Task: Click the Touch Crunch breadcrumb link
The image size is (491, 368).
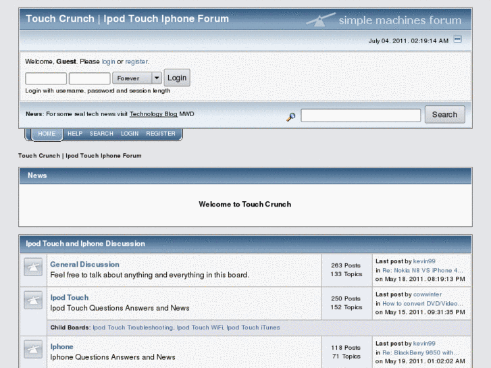Action: [x=80, y=156]
